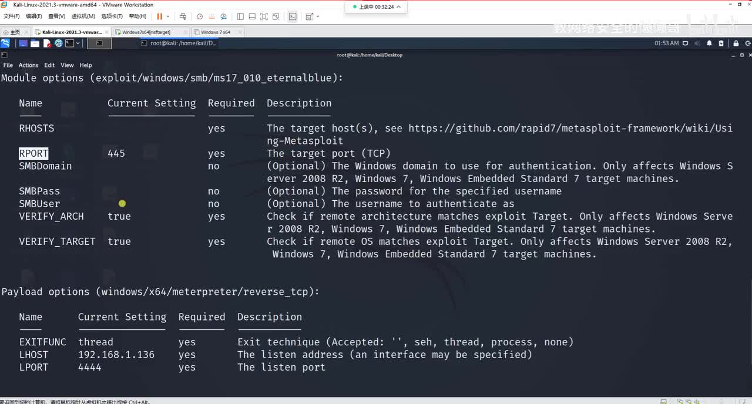This screenshot has height=404, width=752.
Task: Open the 虚拟机(M) menu
Action: click(x=83, y=16)
